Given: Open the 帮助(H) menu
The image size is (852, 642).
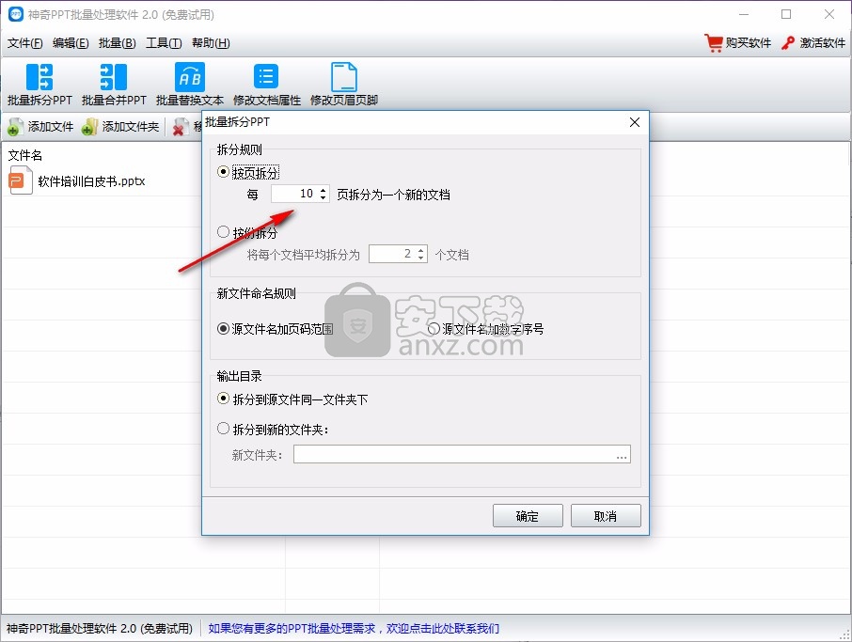Looking at the screenshot, I should coord(211,43).
